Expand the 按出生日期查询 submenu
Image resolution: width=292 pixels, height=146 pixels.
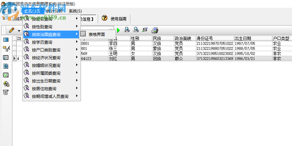click(52, 81)
